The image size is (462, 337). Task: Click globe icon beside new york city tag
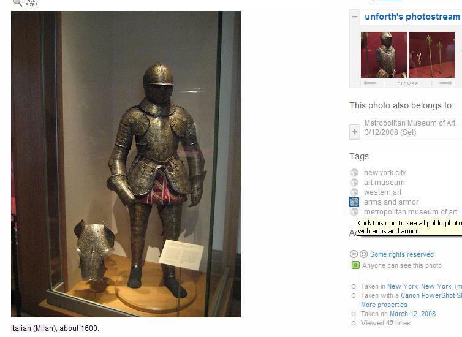click(x=354, y=173)
